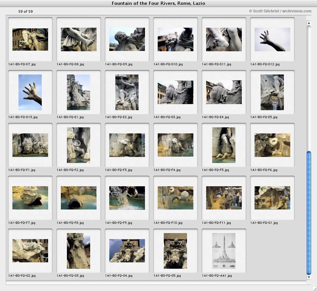Click the file name 1A1-BG-FQ-G4.jpg label
This screenshot has height=291, width=317.
pyautogui.click(x=119, y=276)
